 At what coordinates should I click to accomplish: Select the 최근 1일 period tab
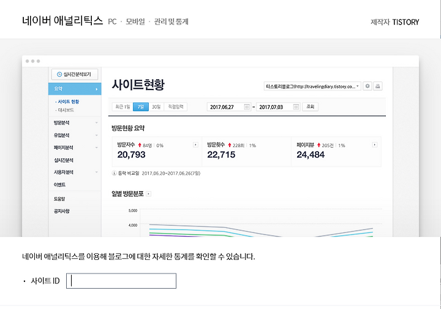[123, 107]
